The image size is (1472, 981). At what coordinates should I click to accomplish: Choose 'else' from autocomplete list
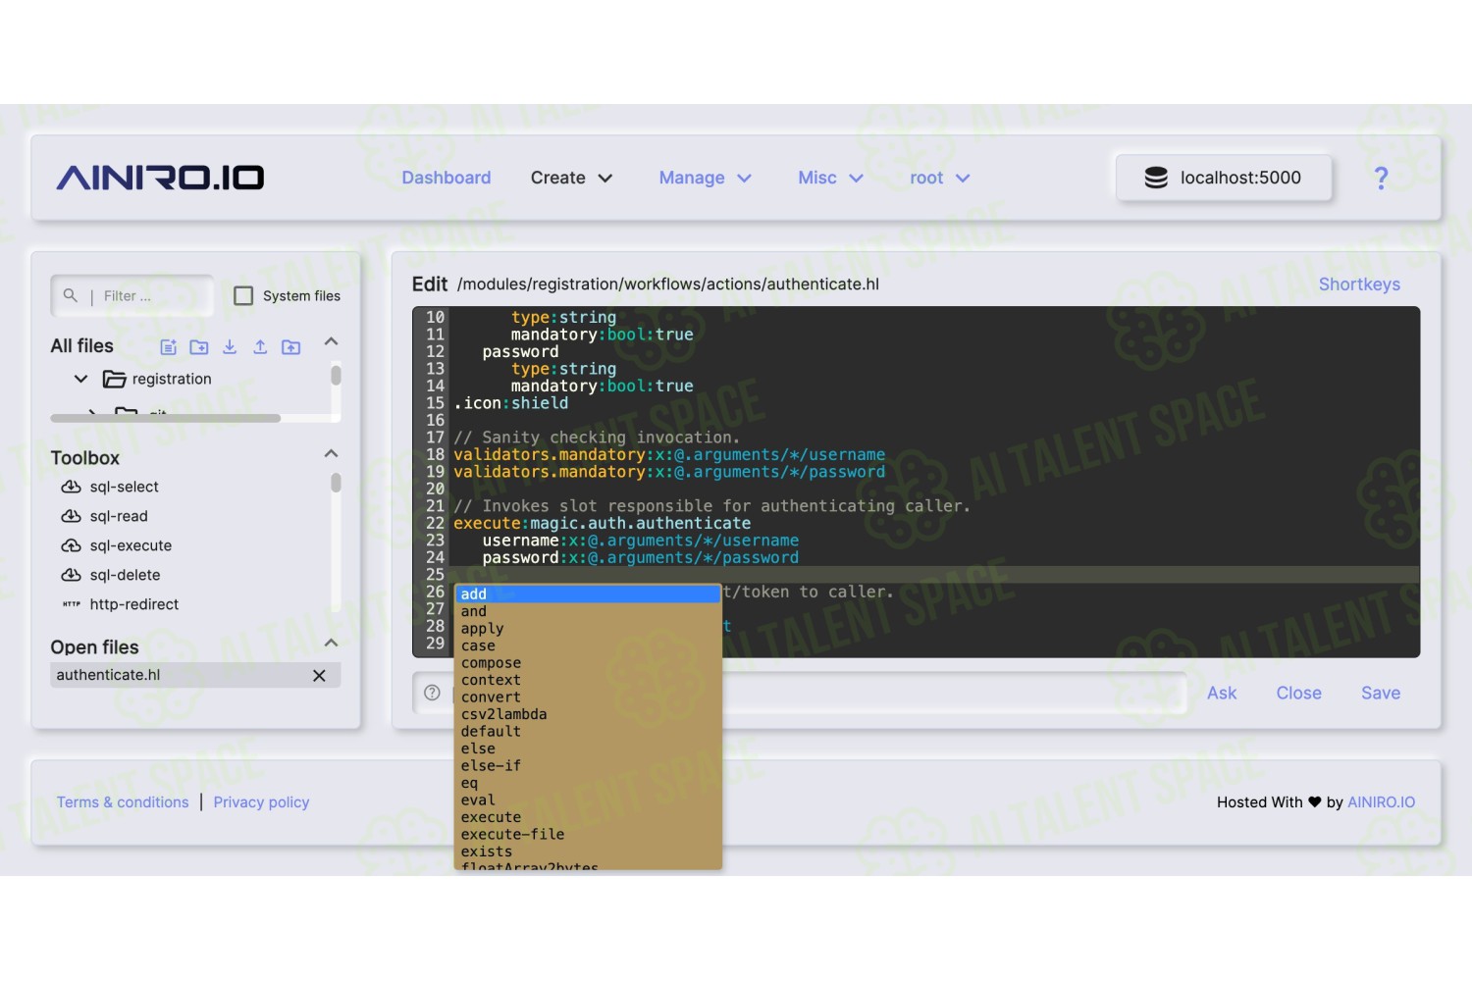(x=589, y=749)
